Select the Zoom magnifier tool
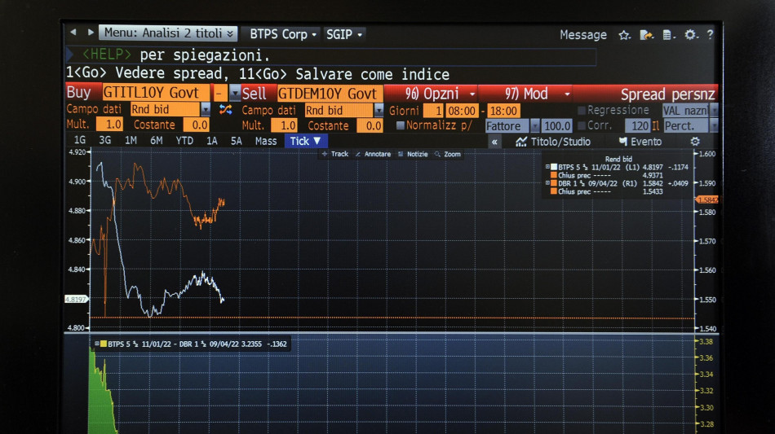This screenshot has width=775, height=434. tap(448, 154)
